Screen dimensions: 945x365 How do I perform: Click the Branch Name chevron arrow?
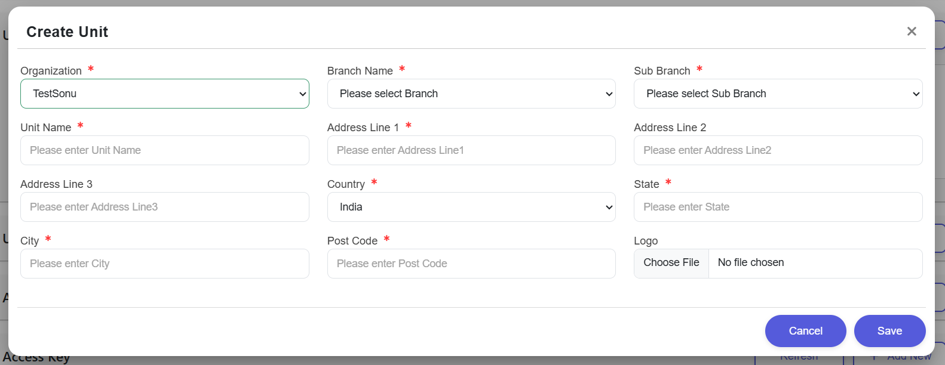pyautogui.click(x=609, y=94)
